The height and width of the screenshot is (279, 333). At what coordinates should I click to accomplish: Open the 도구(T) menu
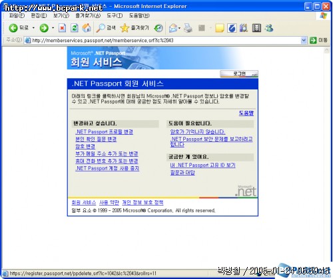[x=115, y=15]
